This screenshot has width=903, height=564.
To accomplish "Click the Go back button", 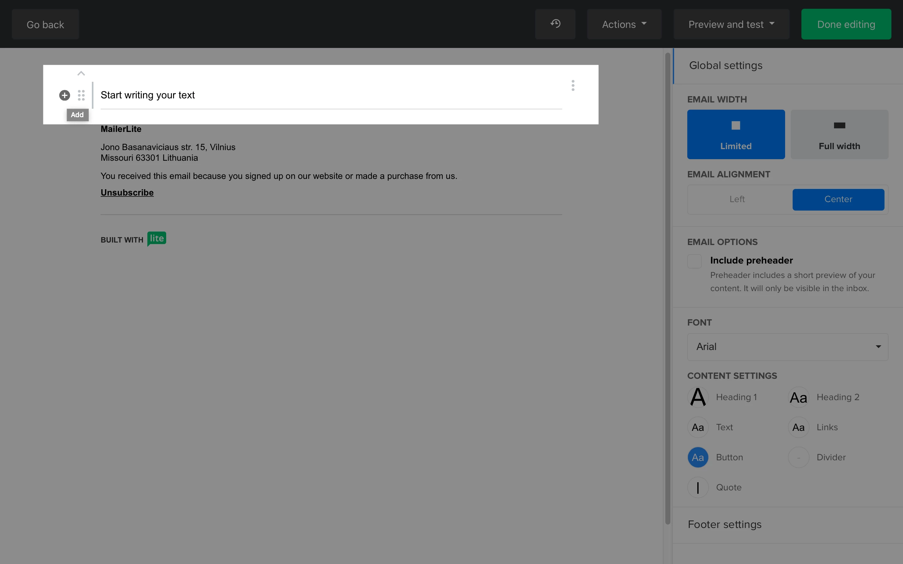I will click(45, 25).
